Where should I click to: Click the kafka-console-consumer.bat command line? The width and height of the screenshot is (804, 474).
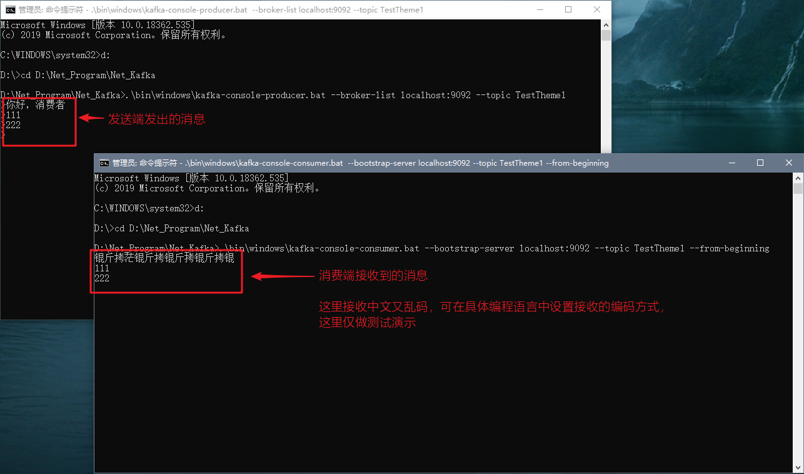[x=432, y=248]
